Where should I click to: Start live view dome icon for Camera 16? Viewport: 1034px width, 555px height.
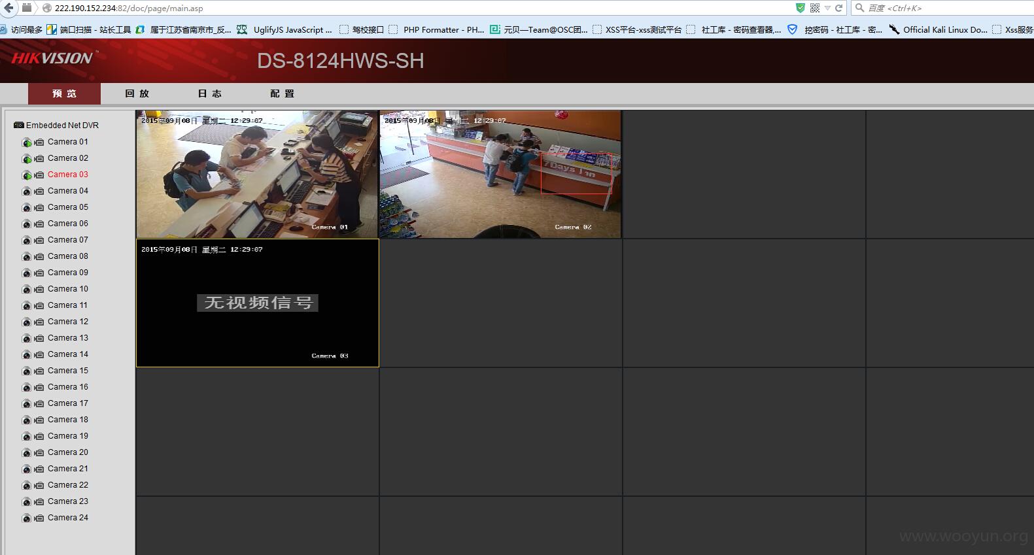27,388
